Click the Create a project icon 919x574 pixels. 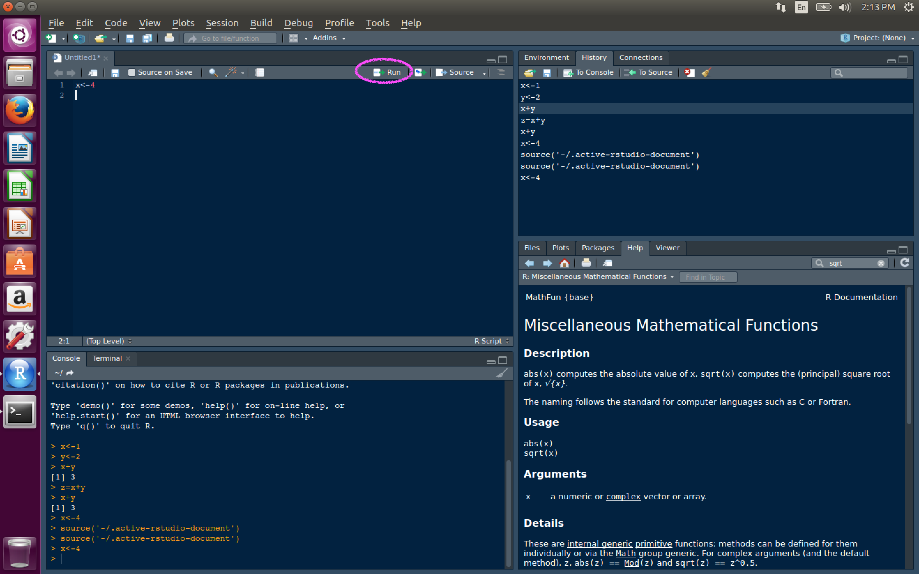[79, 38]
